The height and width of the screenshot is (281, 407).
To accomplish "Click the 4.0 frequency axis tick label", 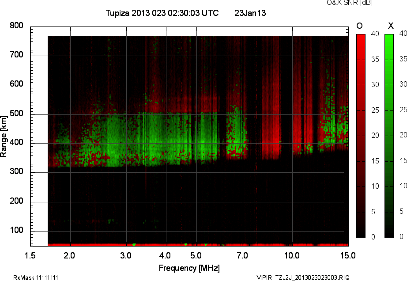I will pyautogui.click(x=165, y=255).
